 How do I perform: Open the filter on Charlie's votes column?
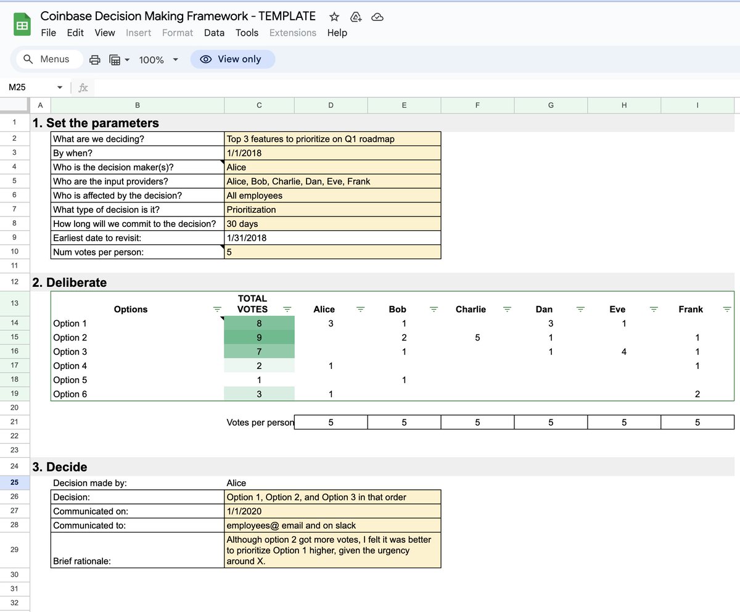click(x=507, y=309)
